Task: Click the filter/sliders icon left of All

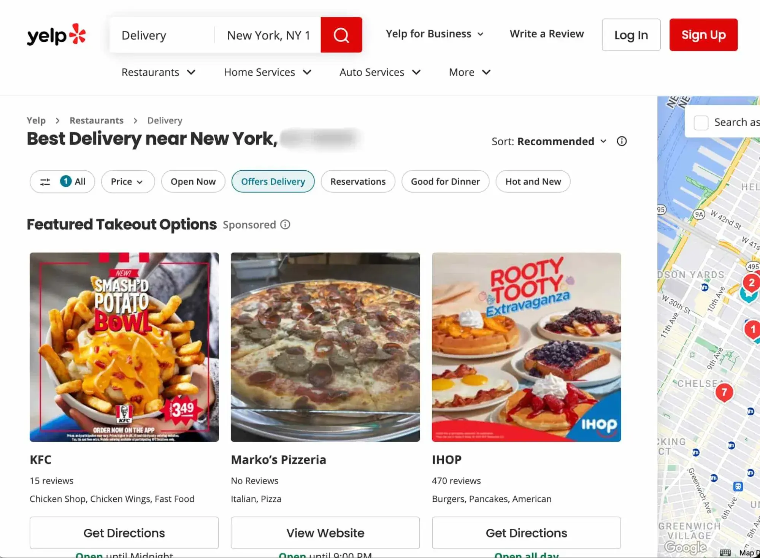Action: pyautogui.click(x=45, y=181)
